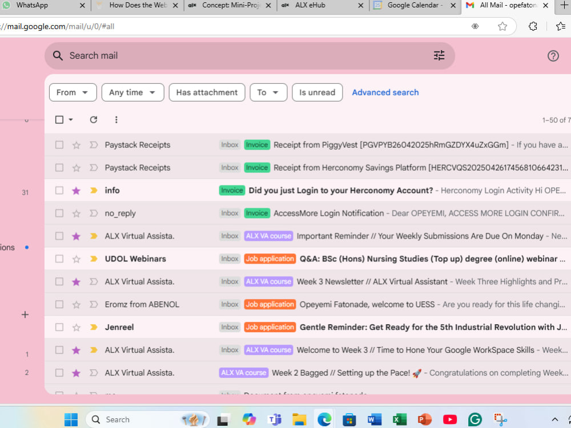Open Microsoft Teams from taskbar
The image size is (571, 428).
click(274, 419)
